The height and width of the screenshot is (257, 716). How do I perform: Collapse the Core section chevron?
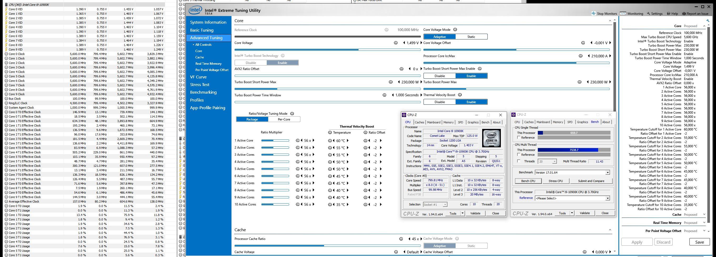(x=610, y=21)
